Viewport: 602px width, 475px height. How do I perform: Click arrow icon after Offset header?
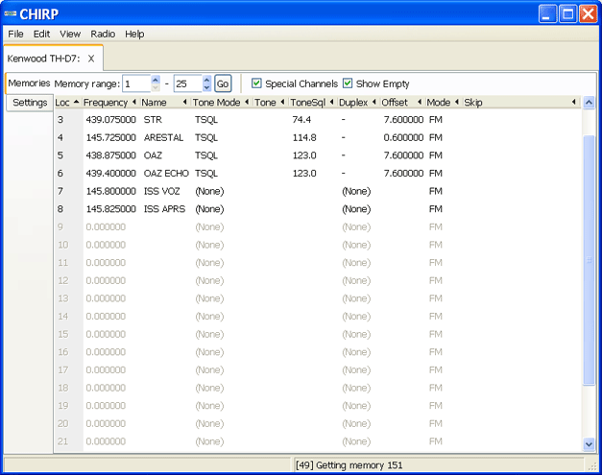point(420,102)
